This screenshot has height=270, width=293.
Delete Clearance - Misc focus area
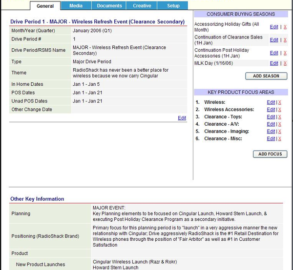coord(279,138)
